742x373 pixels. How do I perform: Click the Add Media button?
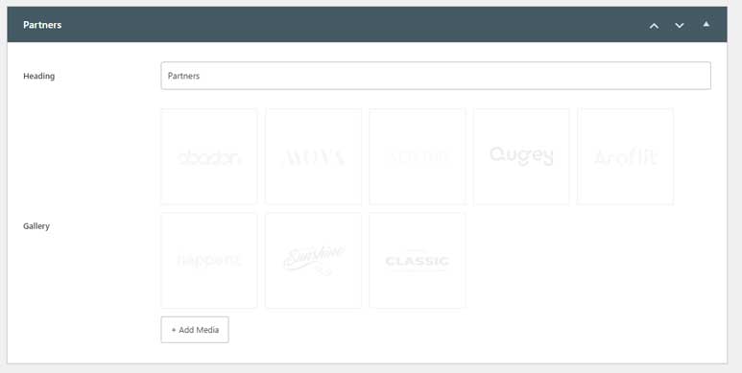tap(195, 330)
